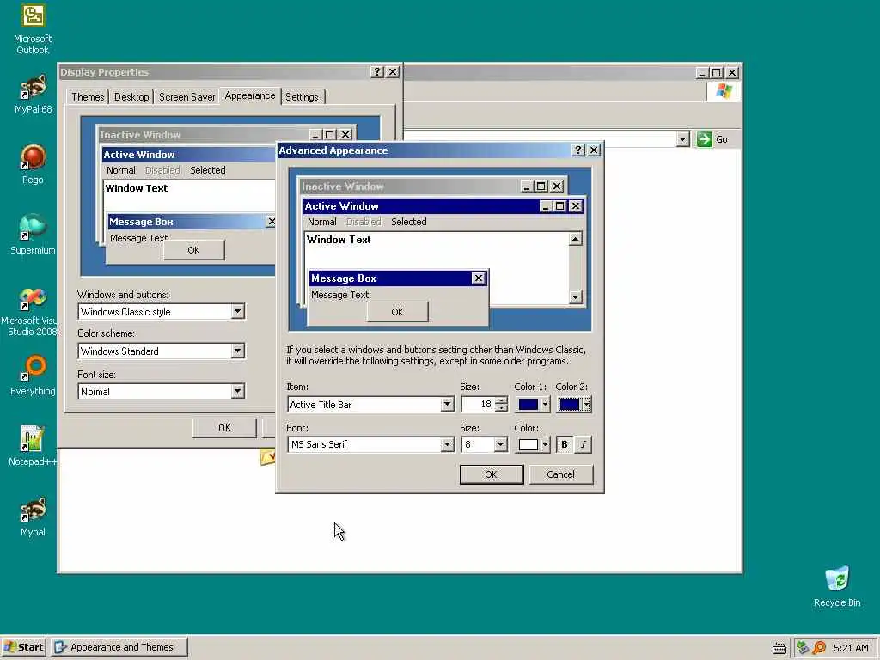Click the Windows flag logo in background window
Screen dimensions: 880x660
[724, 91]
